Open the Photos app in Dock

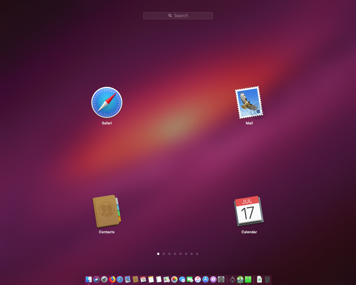174,279
